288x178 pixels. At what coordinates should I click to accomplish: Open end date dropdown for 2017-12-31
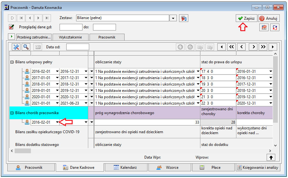(x=86, y=78)
